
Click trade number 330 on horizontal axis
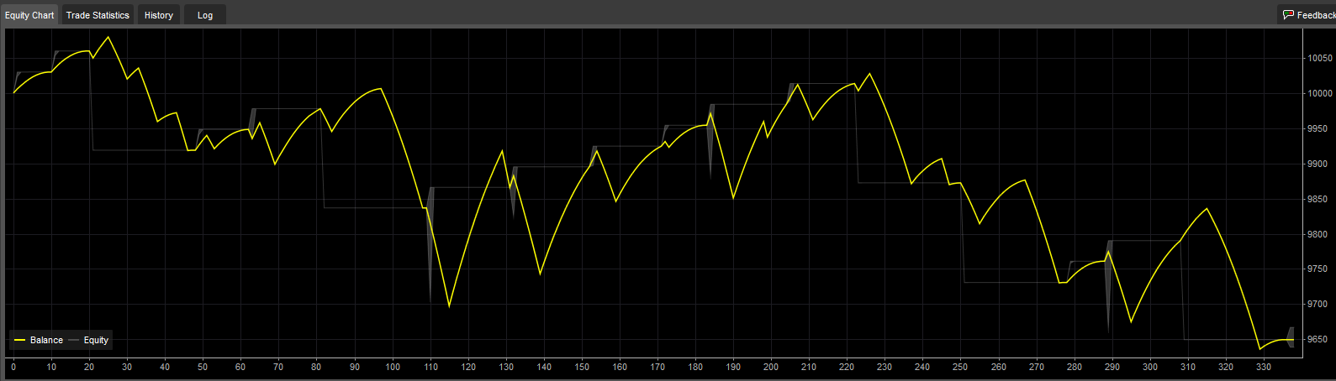(1264, 367)
